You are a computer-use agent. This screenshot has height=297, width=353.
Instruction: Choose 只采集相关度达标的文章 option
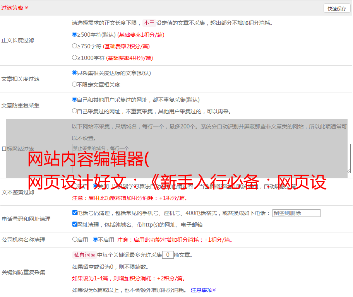tap(75, 73)
